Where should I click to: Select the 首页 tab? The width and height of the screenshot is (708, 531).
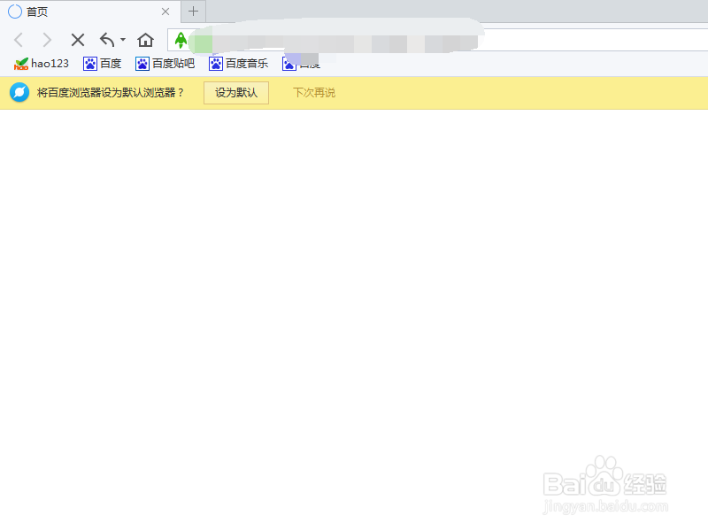pos(90,12)
